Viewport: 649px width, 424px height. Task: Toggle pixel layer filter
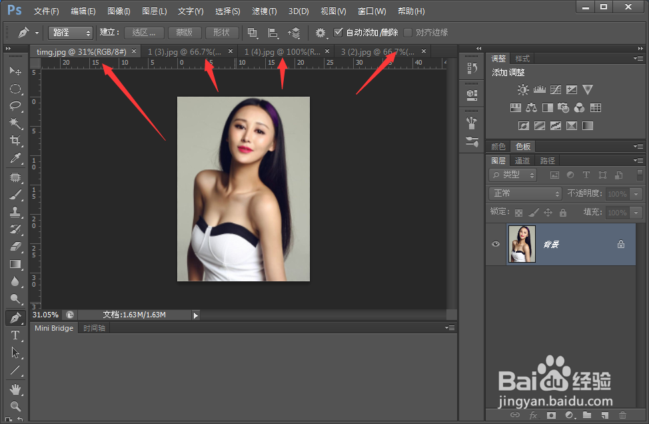pos(554,175)
